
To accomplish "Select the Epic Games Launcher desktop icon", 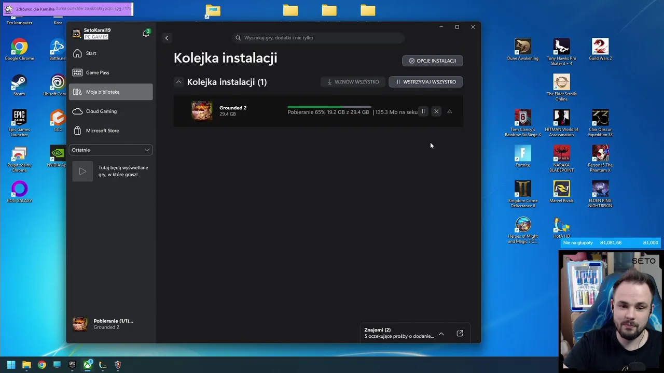I will click(x=19, y=123).
